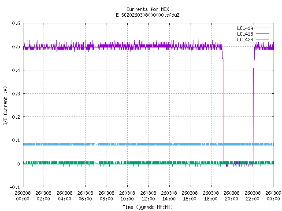The height and width of the screenshot is (211, 282).
Task: Click the 'S/C Current (A)' y-axis label
Action: pyautogui.click(x=6, y=105)
